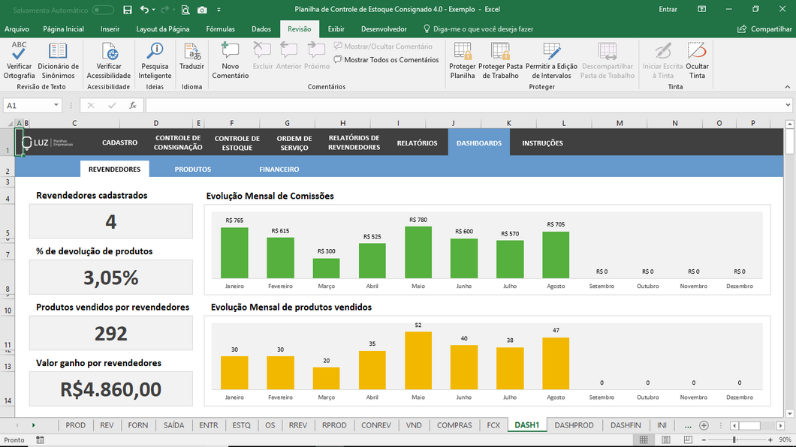796x447 pixels.
Task: Click the print preview icon in quick access
Action: click(185, 10)
